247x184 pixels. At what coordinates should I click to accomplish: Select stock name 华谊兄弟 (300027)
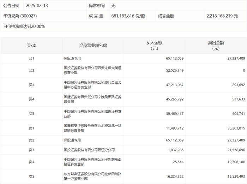point(20,16)
